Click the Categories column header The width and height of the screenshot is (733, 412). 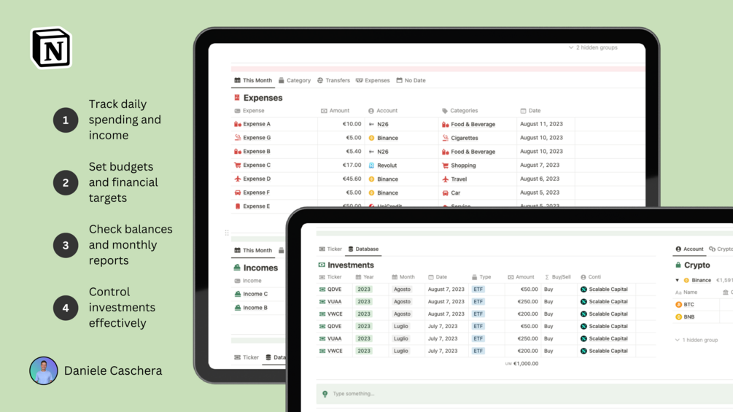460,111
